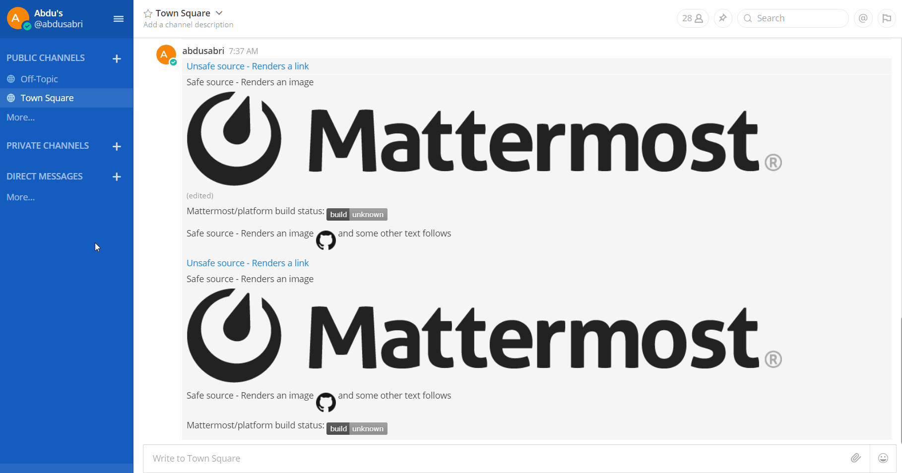Click the first build unknown badge
This screenshot has width=902, height=473.
357,214
